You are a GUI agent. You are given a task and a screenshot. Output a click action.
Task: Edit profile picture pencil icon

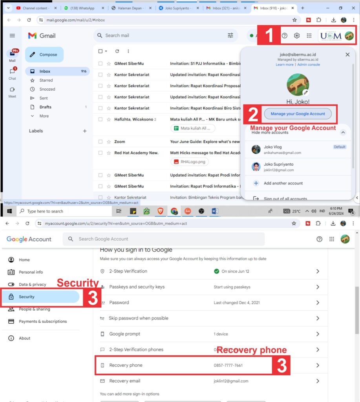pos(305,92)
